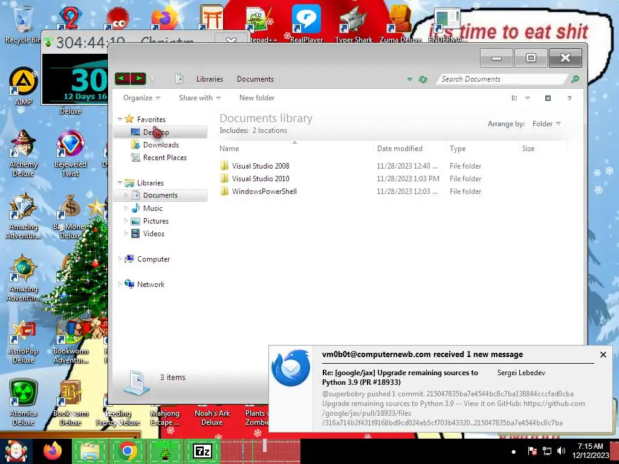The height and width of the screenshot is (464, 619).
Task: Launch Firefox from the taskbar
Action: click(x=53, y=451)
